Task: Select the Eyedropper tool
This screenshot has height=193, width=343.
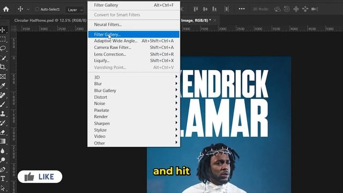Action: [3, 86]
